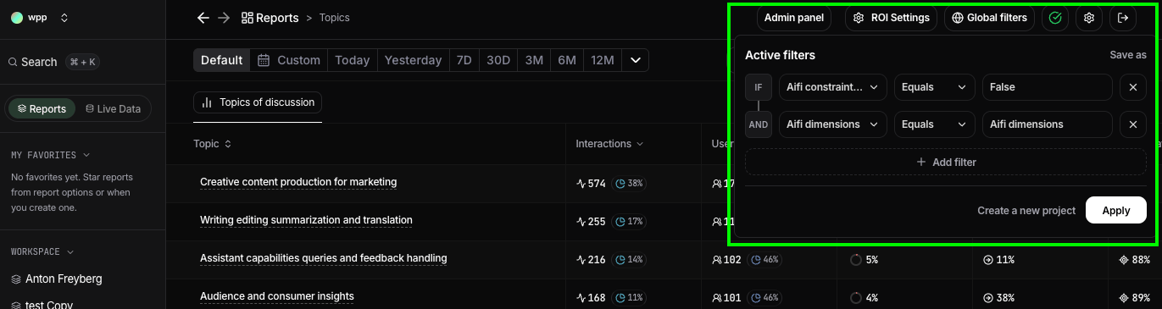The image size is (1162, 309).
Task: Collapse the WORKSPACE section
Action: pos(42,251)
